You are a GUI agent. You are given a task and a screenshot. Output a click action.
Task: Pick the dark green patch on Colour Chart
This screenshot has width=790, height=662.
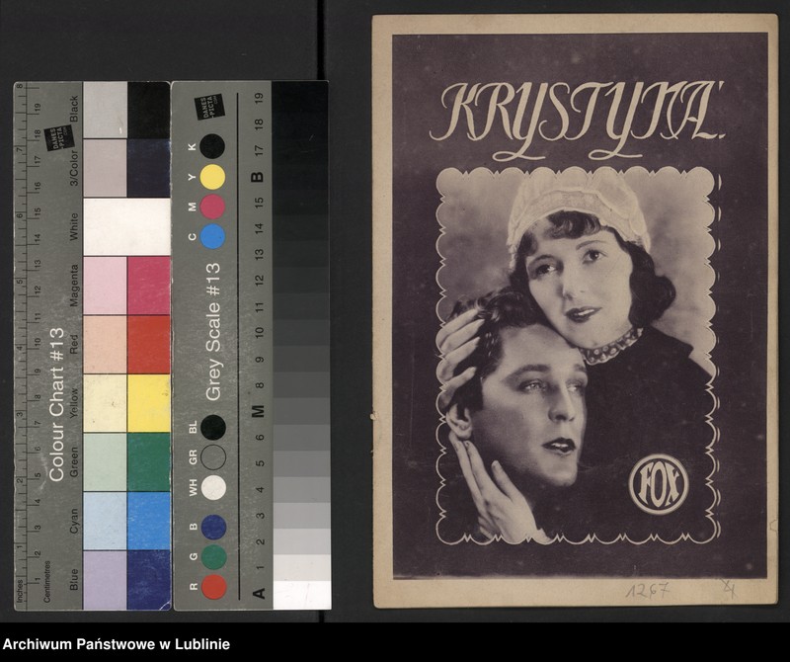click(149, 461)
